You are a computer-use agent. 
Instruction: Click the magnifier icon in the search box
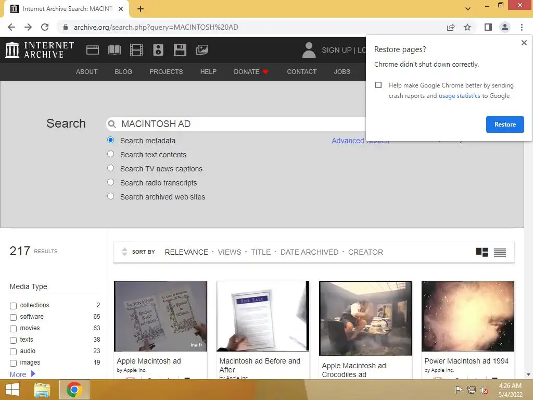(112, 124)
